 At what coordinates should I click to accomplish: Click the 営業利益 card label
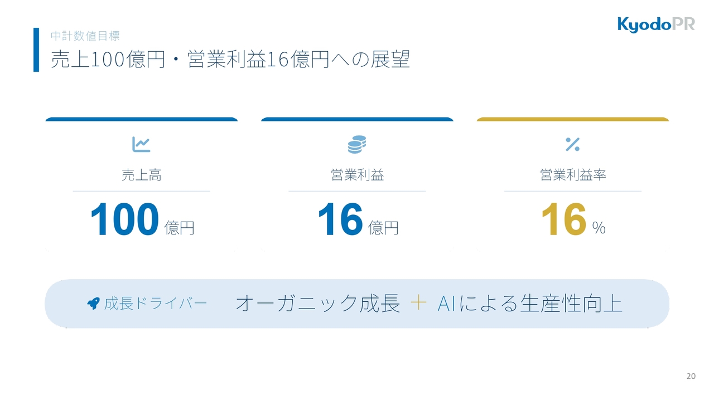357,175
